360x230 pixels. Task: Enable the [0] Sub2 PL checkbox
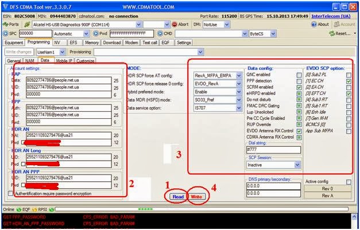click(349, 75)
